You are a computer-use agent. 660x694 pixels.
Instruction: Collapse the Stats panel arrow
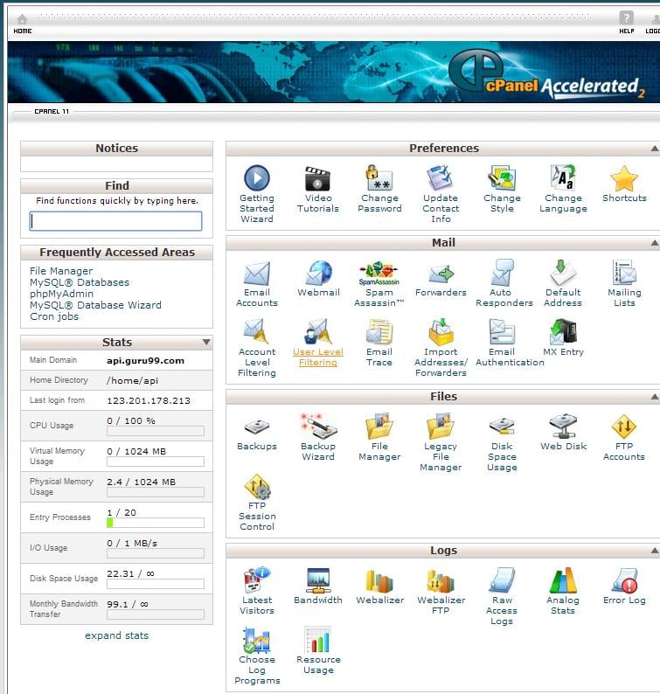point(206,343)
